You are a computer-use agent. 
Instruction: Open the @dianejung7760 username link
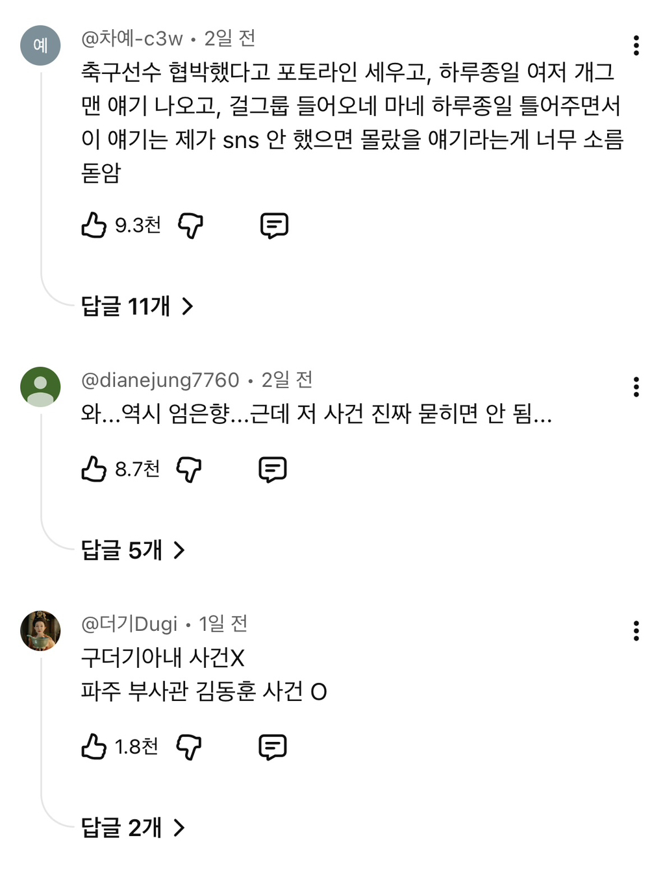(160, 380)
